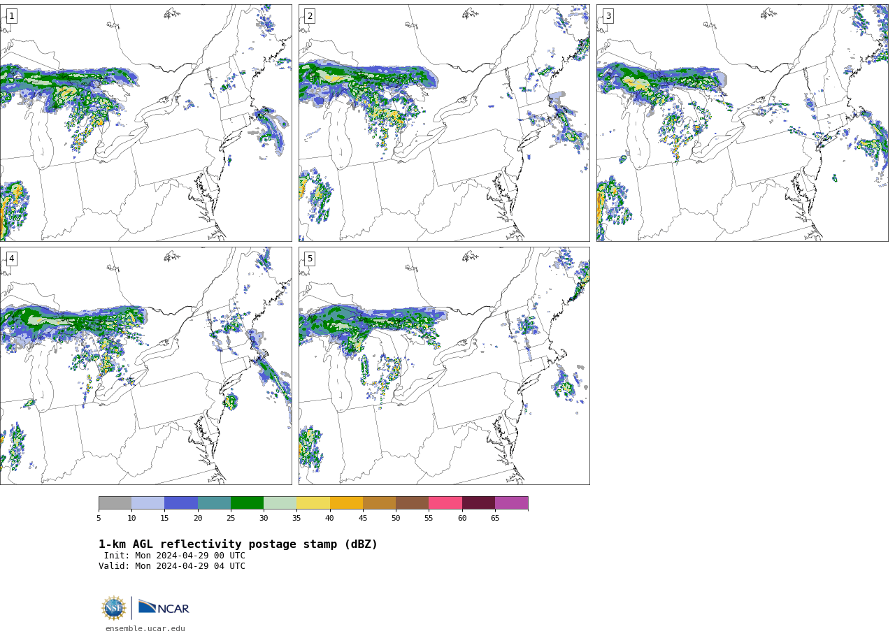Click the NSF logo icon

114,608
